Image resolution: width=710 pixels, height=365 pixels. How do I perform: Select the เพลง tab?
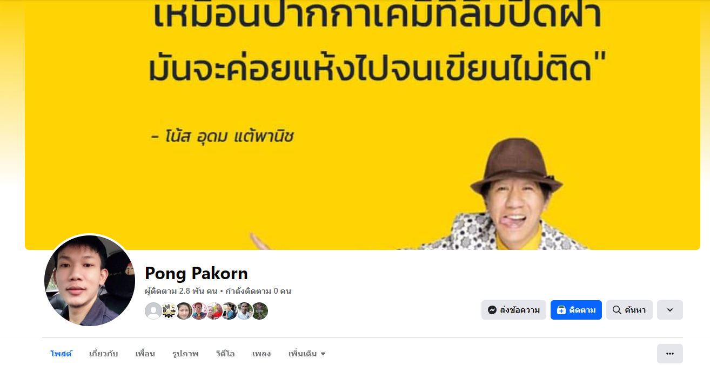coord(262,354)
